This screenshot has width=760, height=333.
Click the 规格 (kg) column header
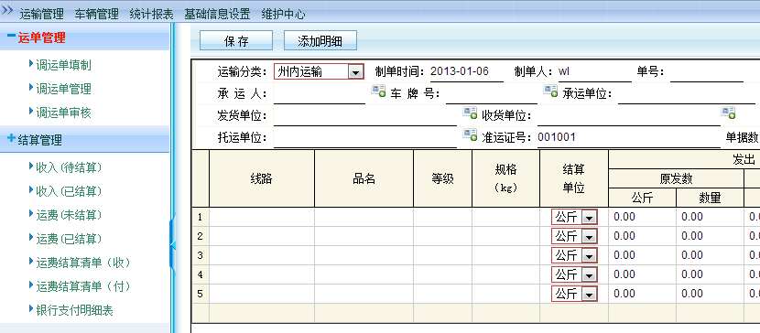point(506,178)
